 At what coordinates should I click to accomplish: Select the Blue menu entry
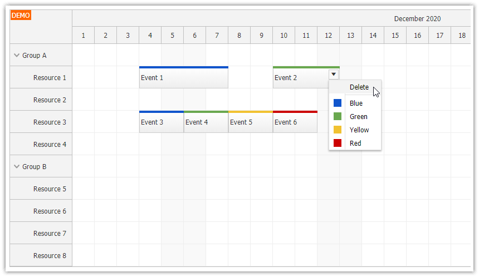[355, 103]
